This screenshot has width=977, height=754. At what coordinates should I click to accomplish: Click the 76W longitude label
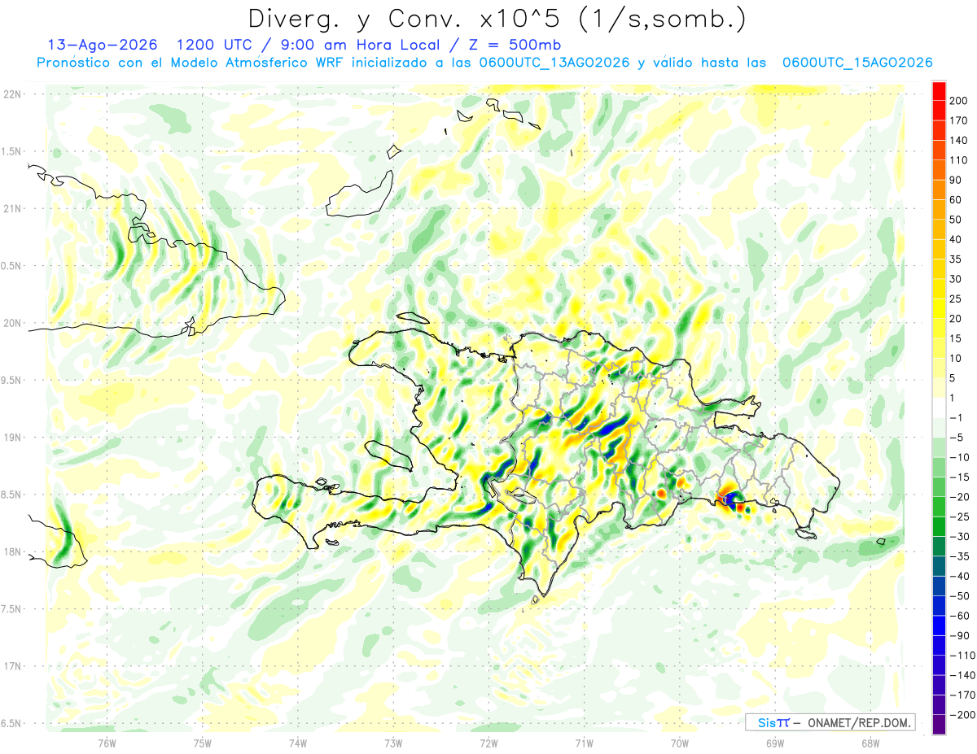coord(107,742)
